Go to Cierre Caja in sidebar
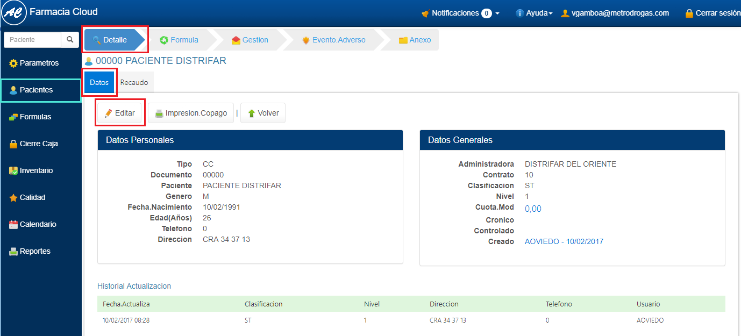 click(x=39, y=144)
